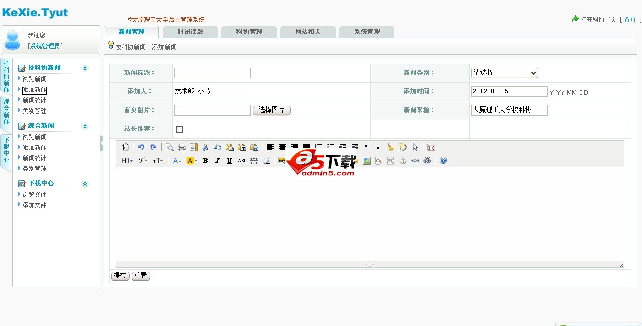Screen dimensions: 642x326
Task: Insert template via template icon
Action: tap(194, 147)
